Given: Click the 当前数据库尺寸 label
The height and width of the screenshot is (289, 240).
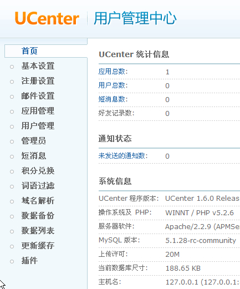Looking at the screenshot, I should pos(123,268).
